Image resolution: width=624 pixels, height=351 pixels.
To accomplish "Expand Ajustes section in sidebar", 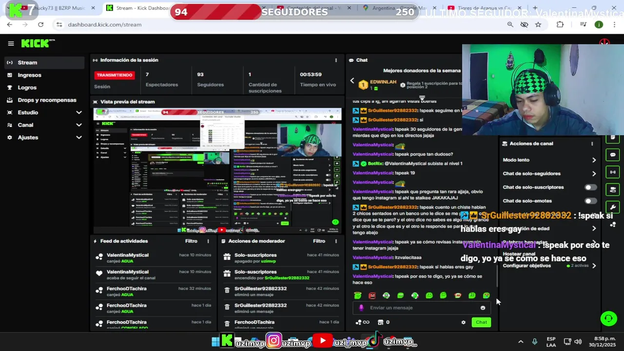I will tap(44, 137).
